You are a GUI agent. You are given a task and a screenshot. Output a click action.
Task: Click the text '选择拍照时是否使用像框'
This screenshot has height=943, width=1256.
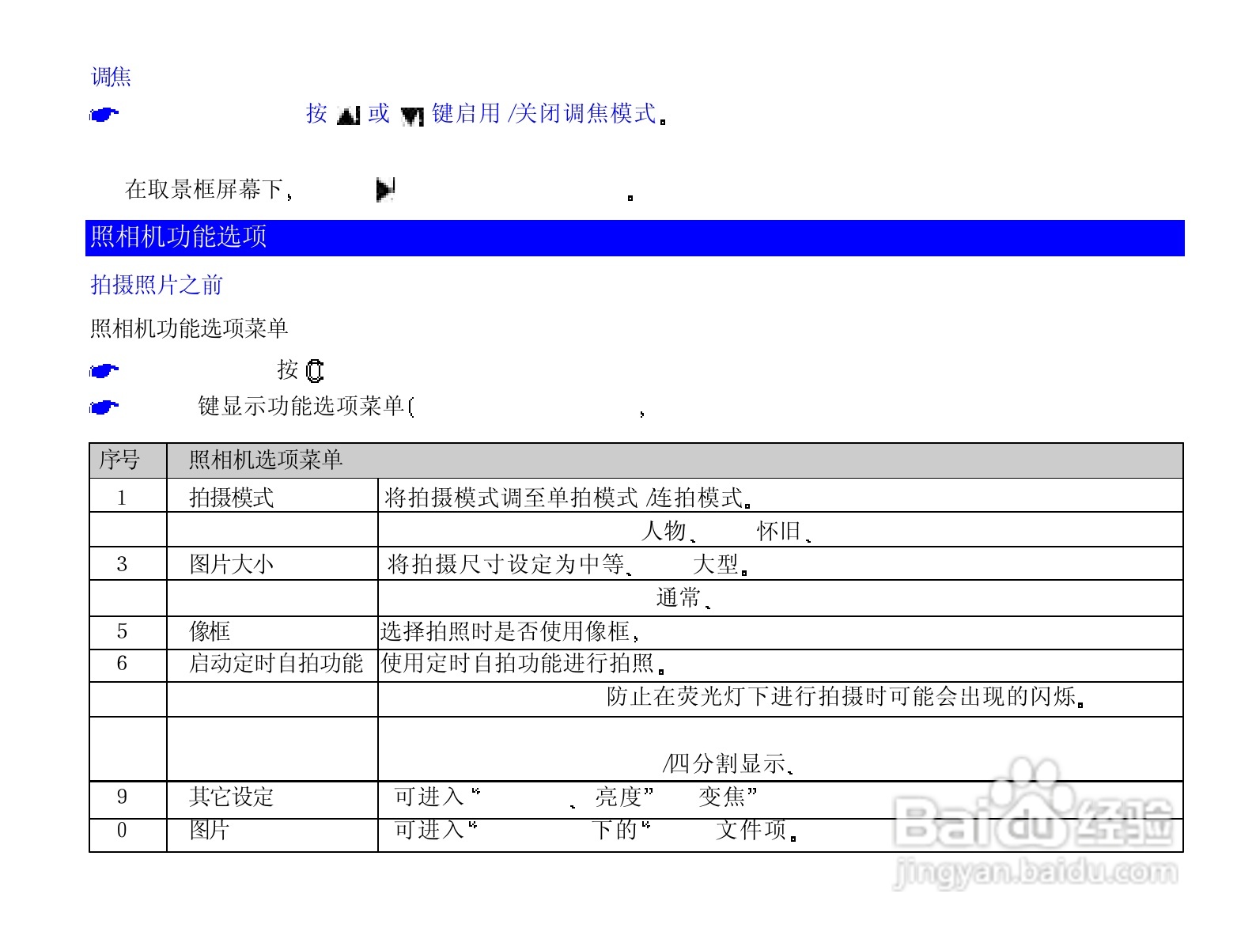pyautogui.click(x=505, y=631)
